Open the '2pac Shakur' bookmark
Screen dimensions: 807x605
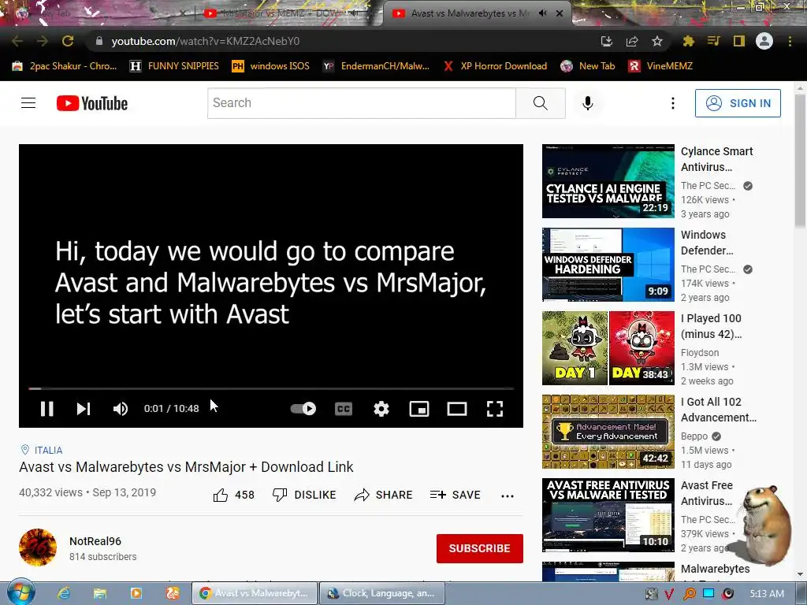(x=65, y=66)
